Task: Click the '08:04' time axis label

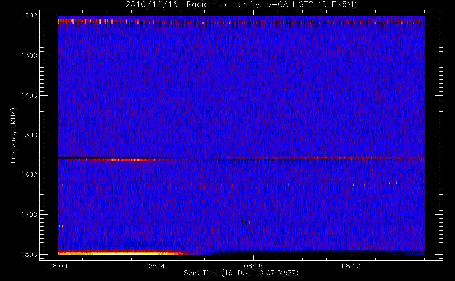Action: (156, 266)
